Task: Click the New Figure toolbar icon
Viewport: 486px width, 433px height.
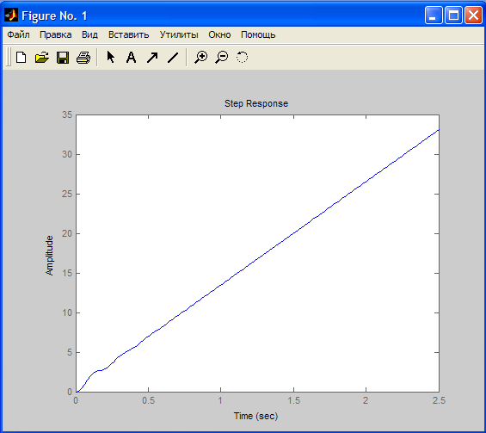Action: click(22, 58)
